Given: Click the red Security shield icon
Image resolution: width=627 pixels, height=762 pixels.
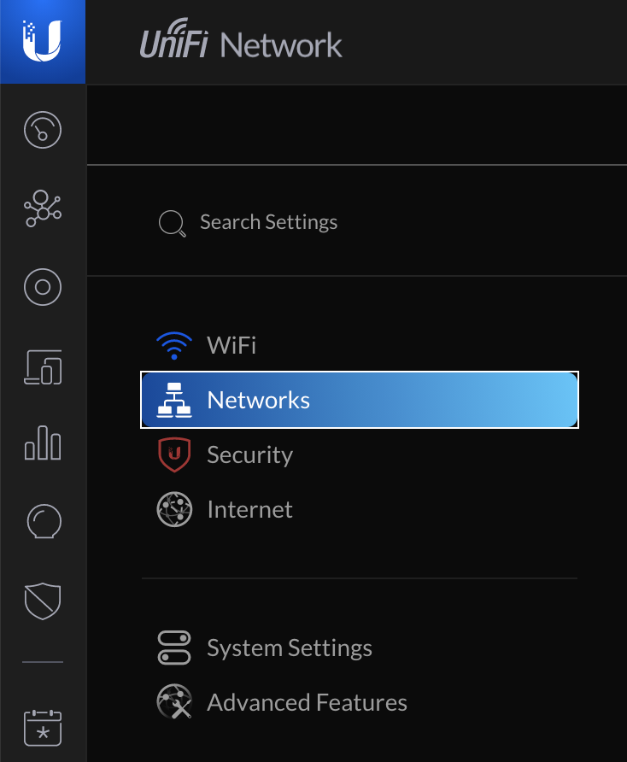Looking at the screenshot, I should coord(174,454).
